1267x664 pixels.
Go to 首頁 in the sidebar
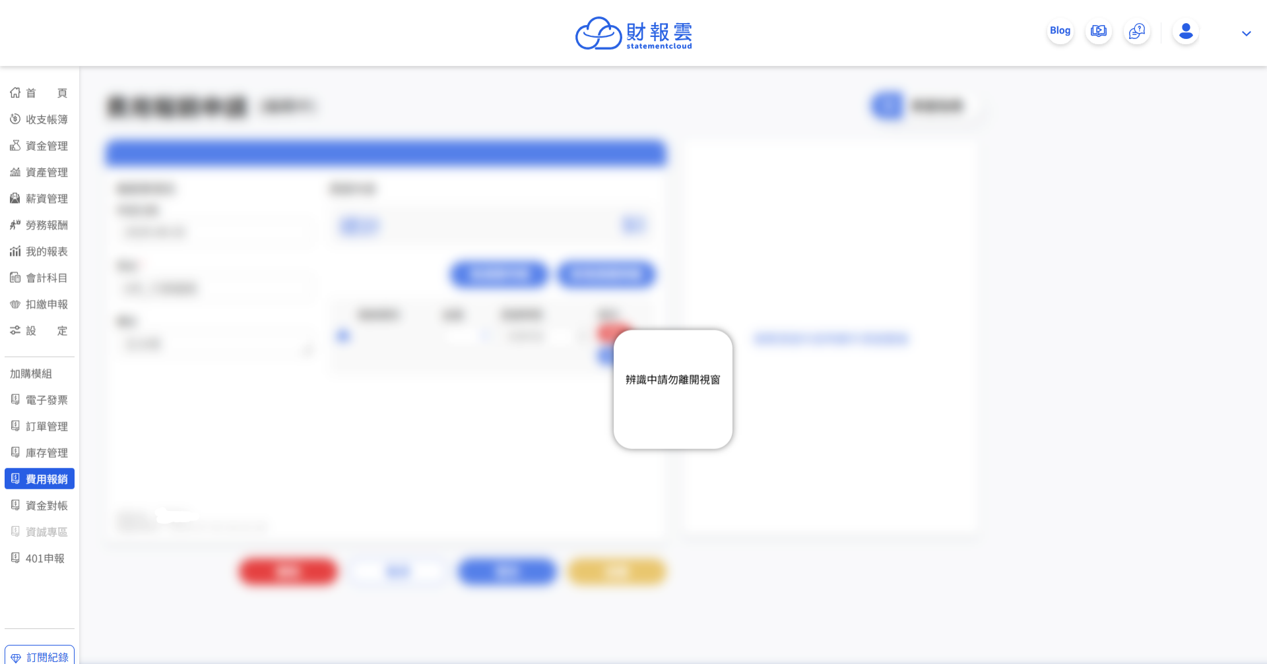(x=39, y=93)
